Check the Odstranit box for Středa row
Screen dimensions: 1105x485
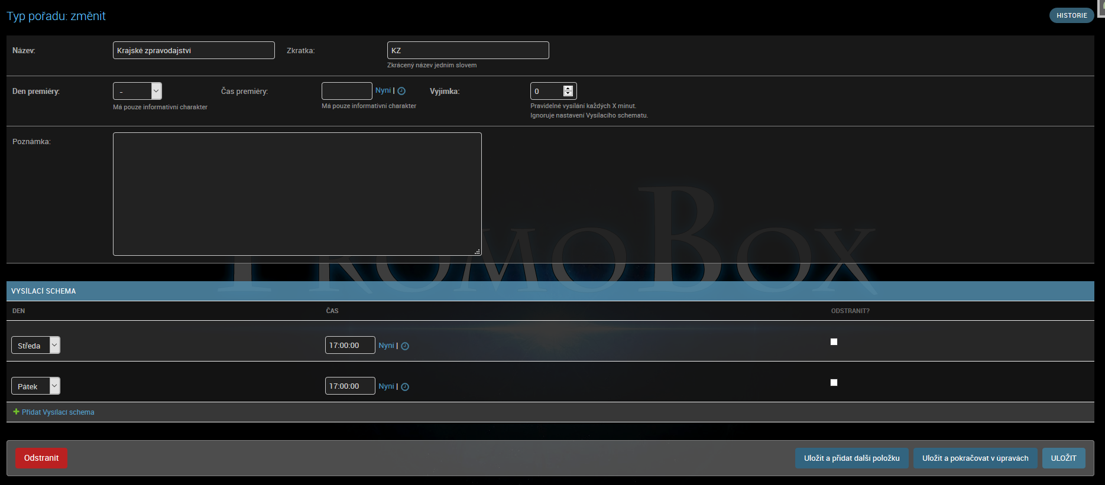834,342
